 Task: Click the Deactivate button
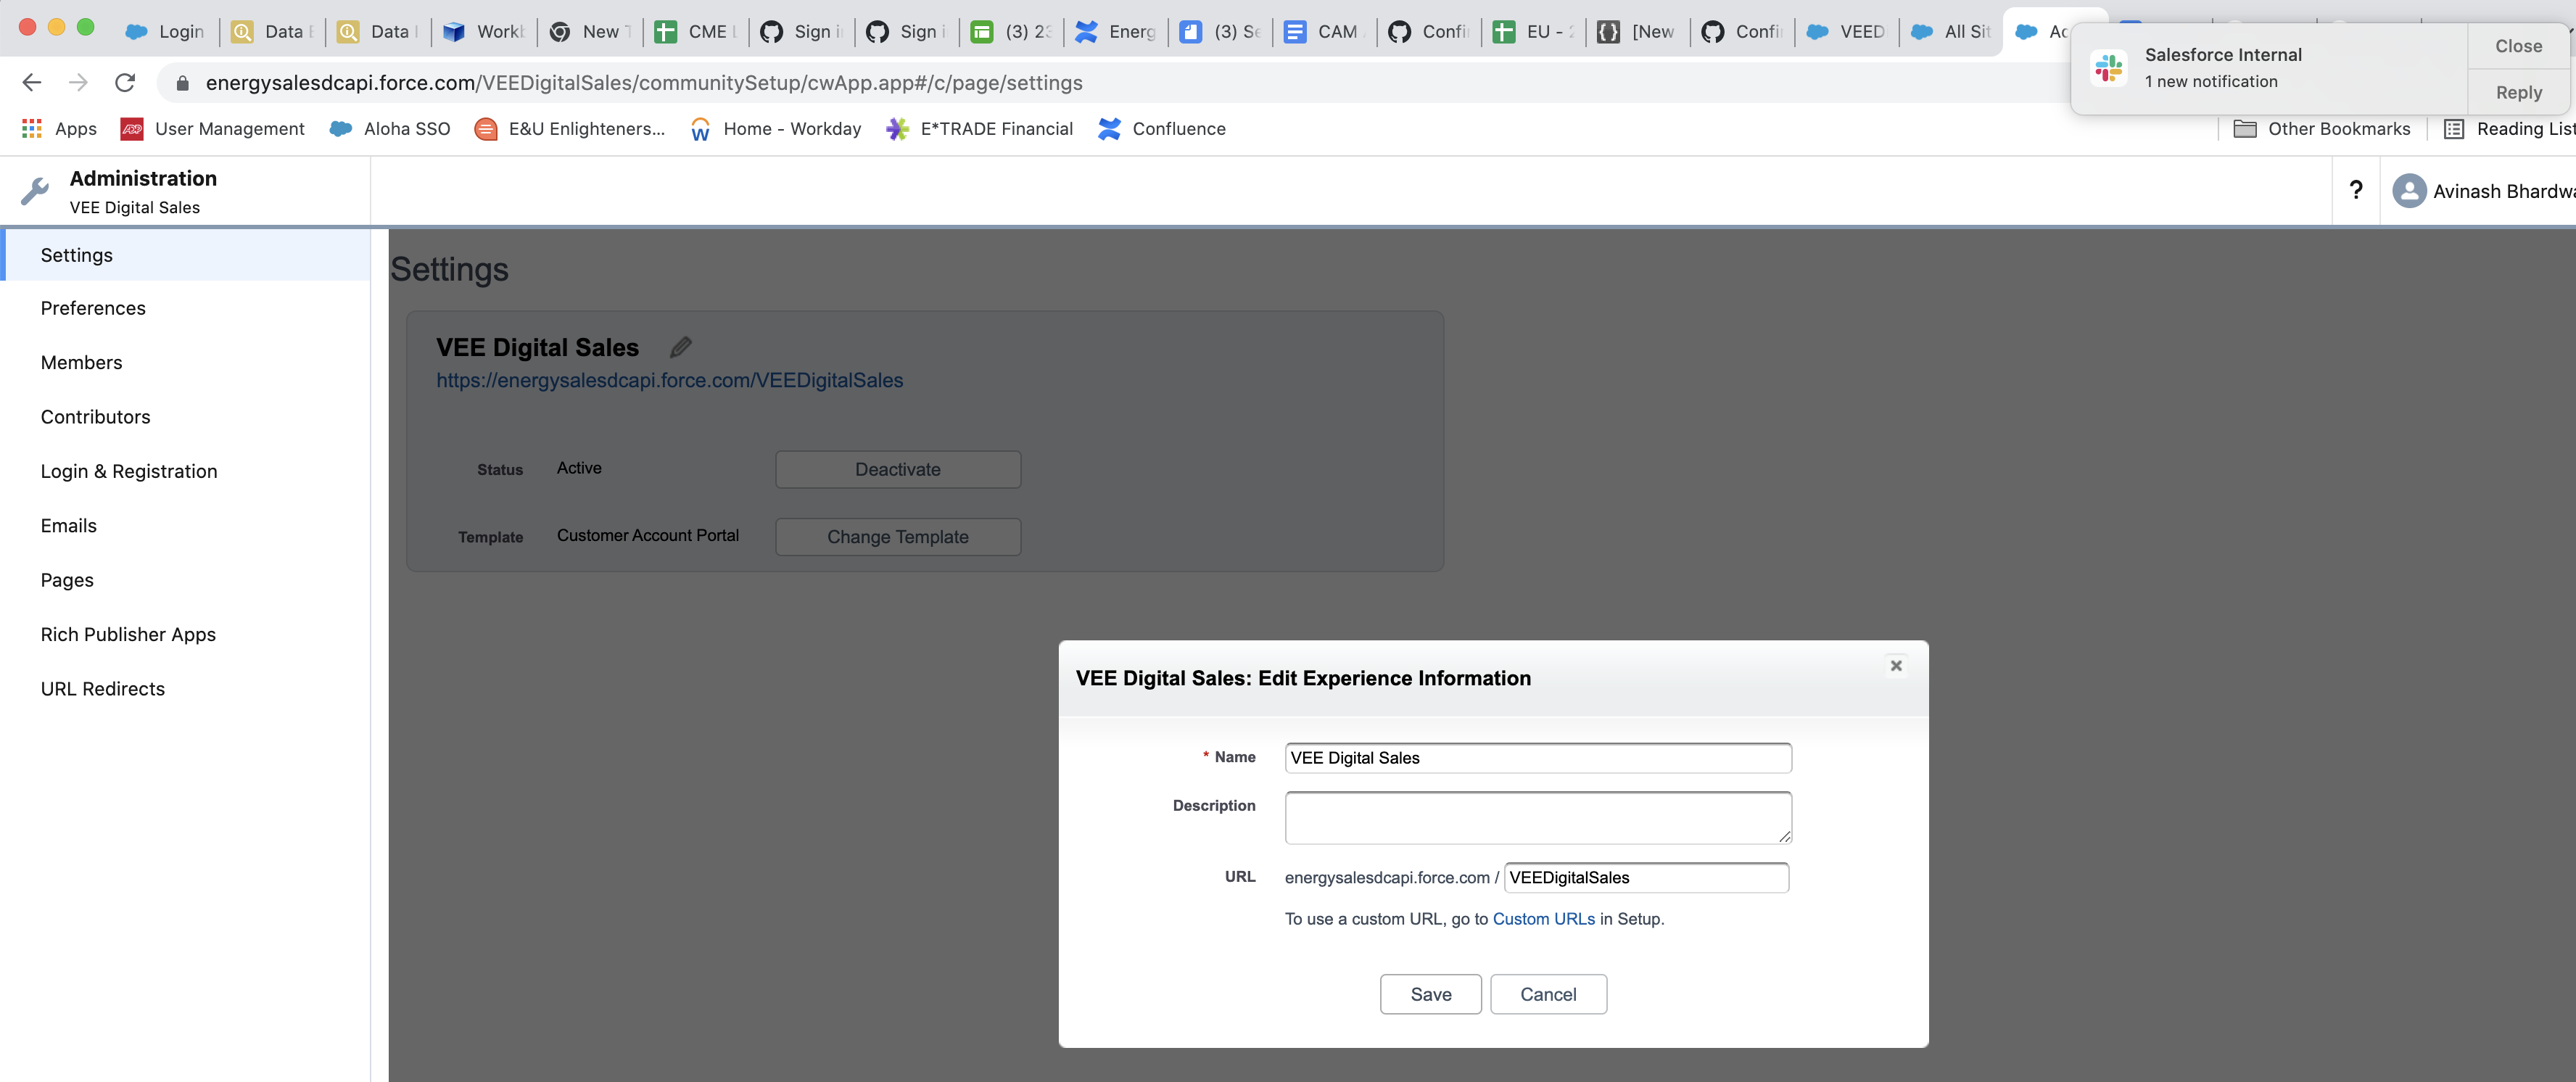point(897,469)
